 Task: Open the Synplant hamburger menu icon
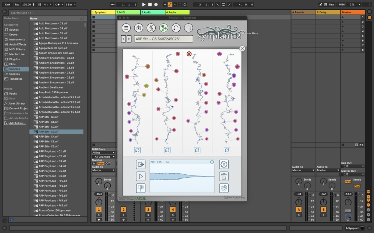tap(126, 27)
